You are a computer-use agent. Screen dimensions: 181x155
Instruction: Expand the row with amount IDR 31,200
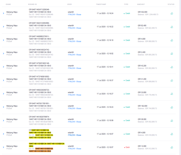pos(4,80)
